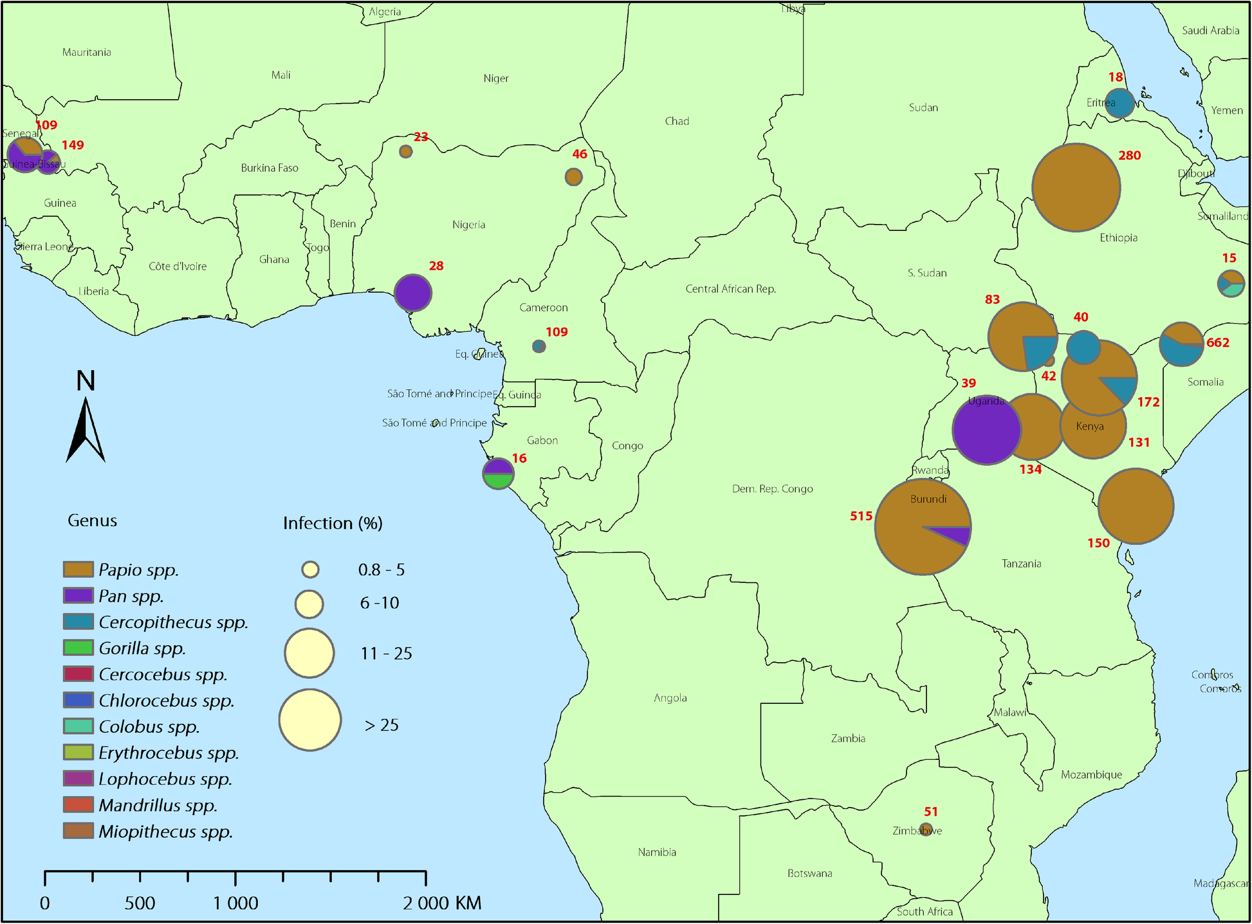This screenshot has height=924, width=1252.
Task: Click the Central African Rep. label
Action: click(731, 289)
